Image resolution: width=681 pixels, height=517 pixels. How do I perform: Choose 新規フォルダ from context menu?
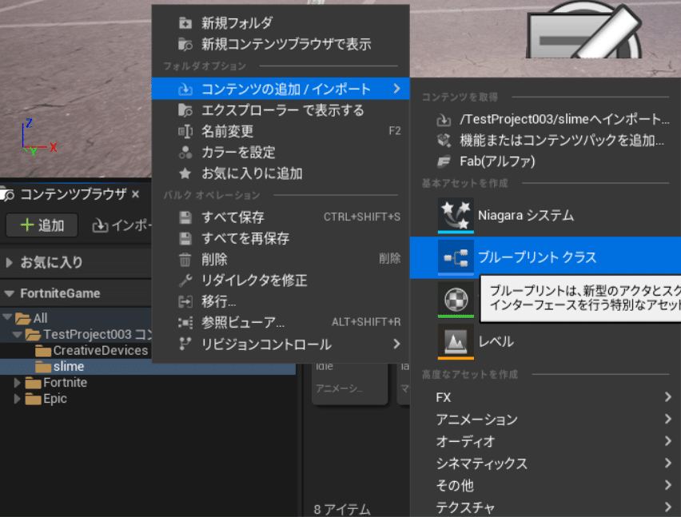[x=281, y=23]
